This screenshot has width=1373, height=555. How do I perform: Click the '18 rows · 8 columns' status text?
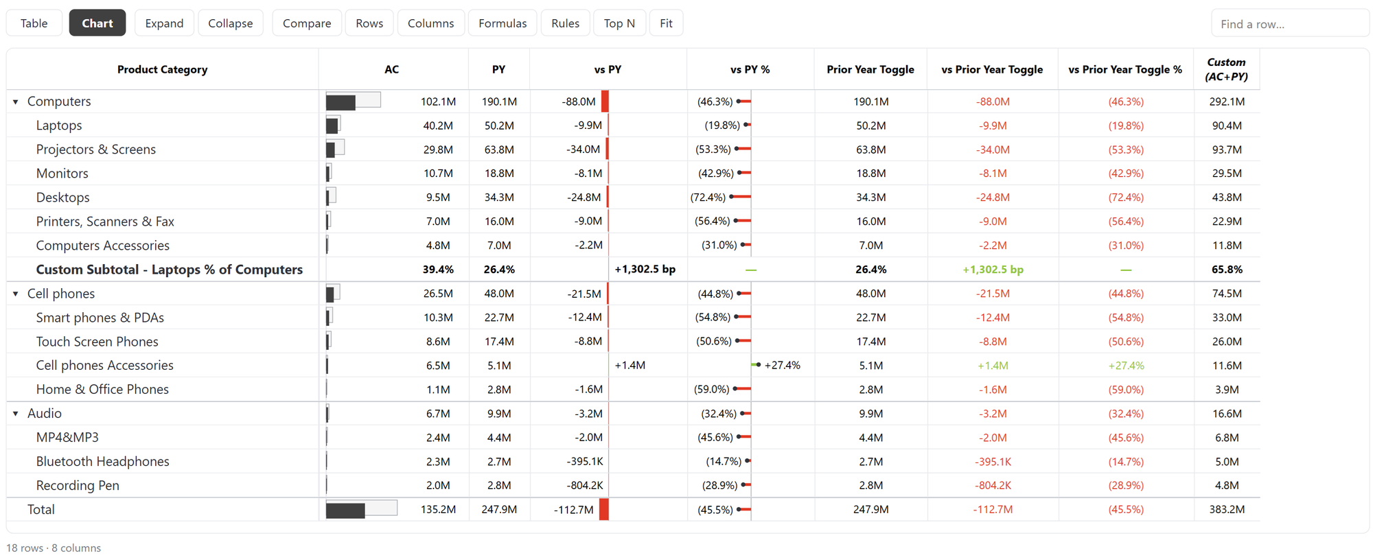(x=54, y=547)
